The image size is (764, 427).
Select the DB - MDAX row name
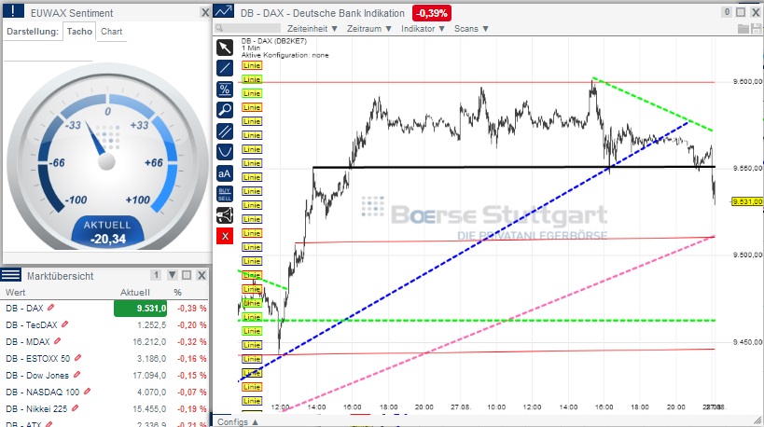tap(28, 341)
